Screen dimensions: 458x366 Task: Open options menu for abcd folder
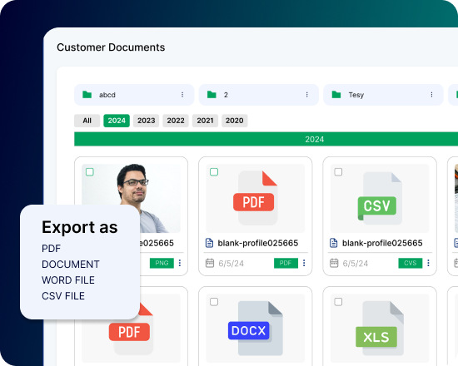[x=182, y=95]
